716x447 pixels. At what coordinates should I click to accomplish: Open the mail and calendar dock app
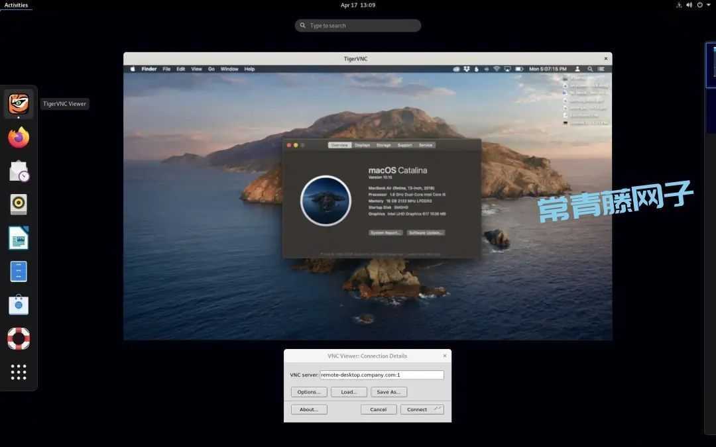(x=19, y=171)
